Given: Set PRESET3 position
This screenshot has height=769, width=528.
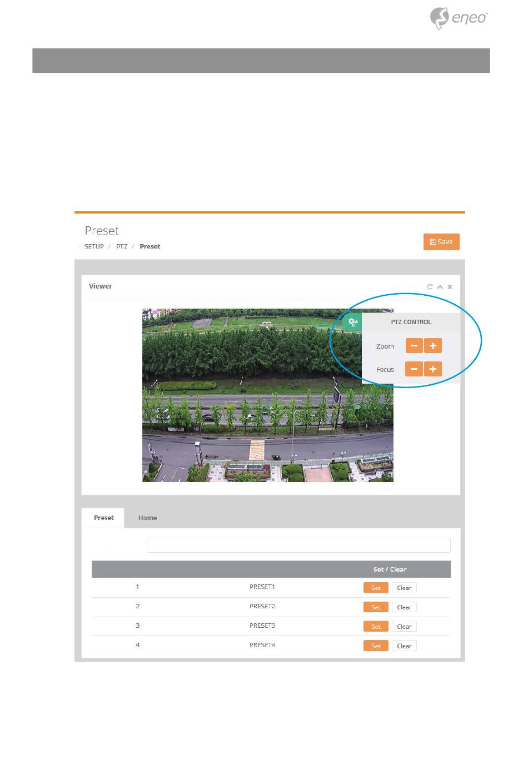Looking at the screenshot, I should coord(376,627).
